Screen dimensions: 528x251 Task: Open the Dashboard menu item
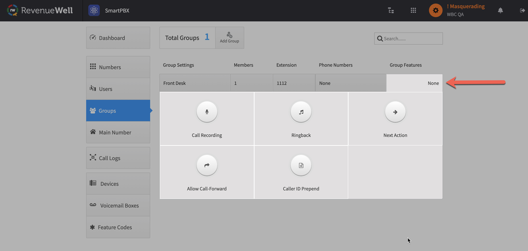point(118,38)
